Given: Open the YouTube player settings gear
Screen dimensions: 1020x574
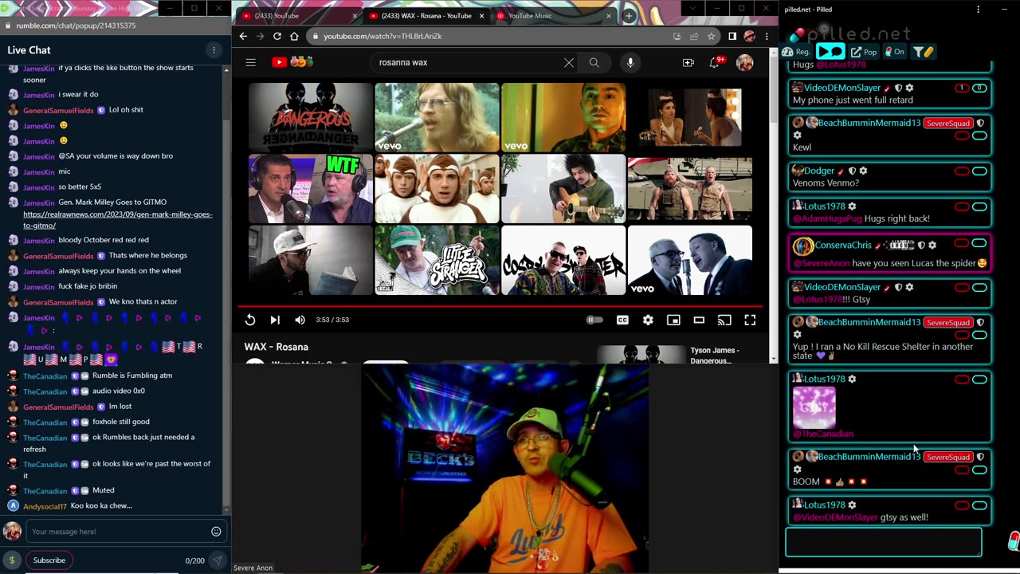Looking at the screenshot, I should pyautogui.click(x=648, y=320).
